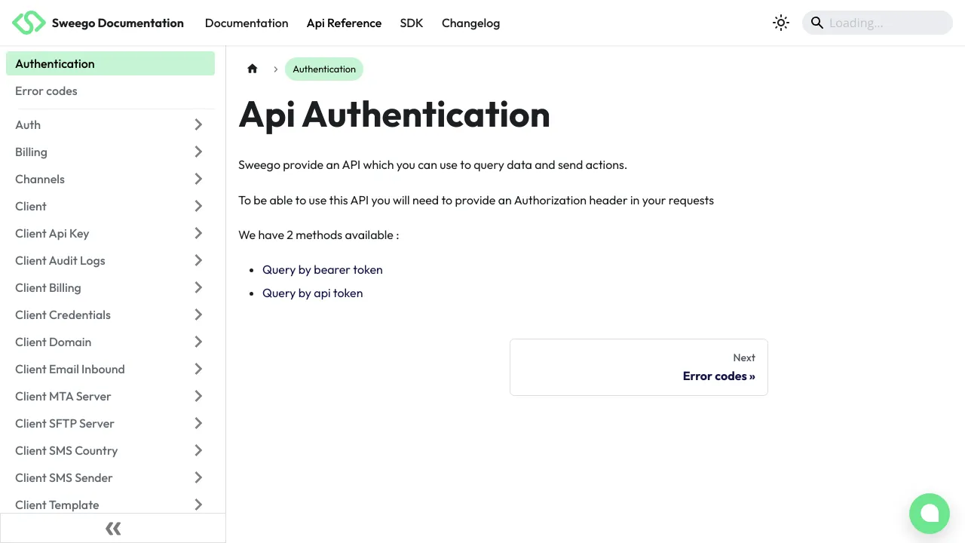Go to Next page Error codes
This screenshot has width=965, height=543.
[x=639, y=367]
